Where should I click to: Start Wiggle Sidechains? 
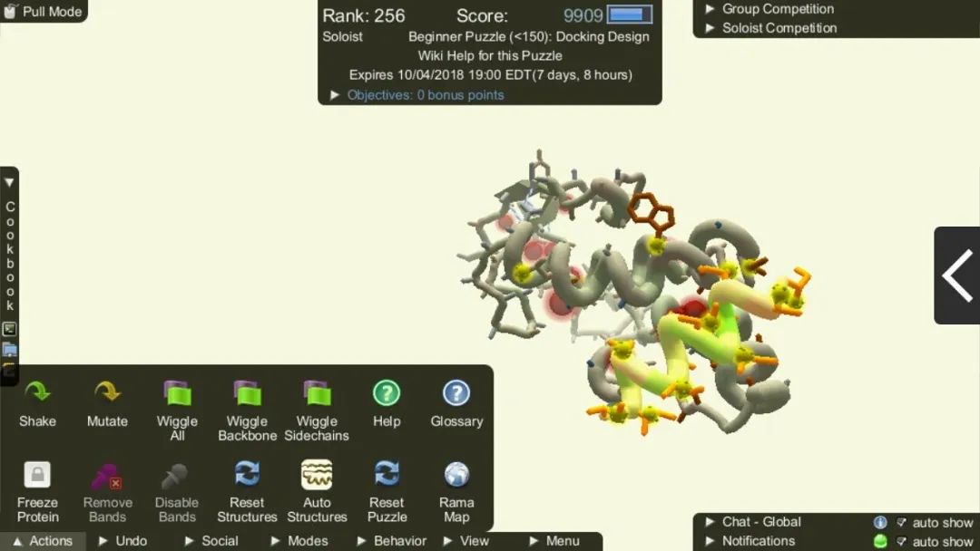pyautogui.click(x=317, y=410)
